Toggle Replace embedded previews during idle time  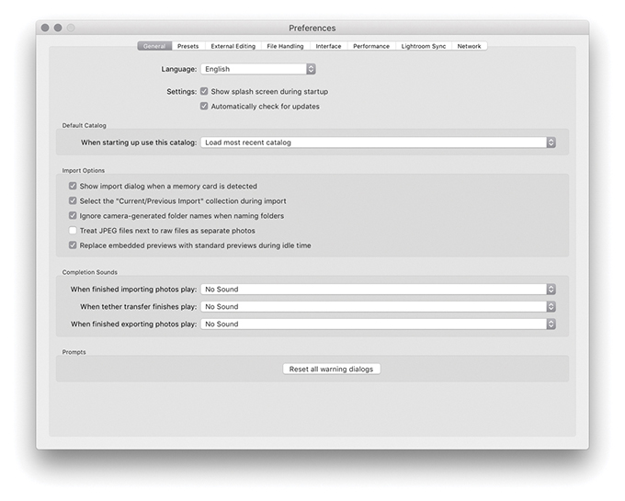73,245
